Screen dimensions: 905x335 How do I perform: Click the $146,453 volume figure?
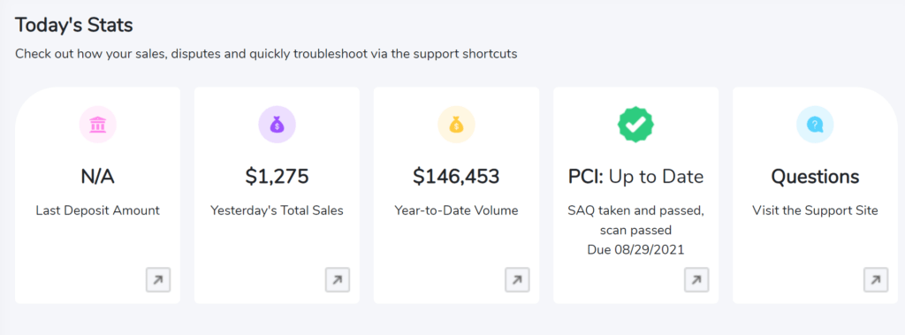457,177
